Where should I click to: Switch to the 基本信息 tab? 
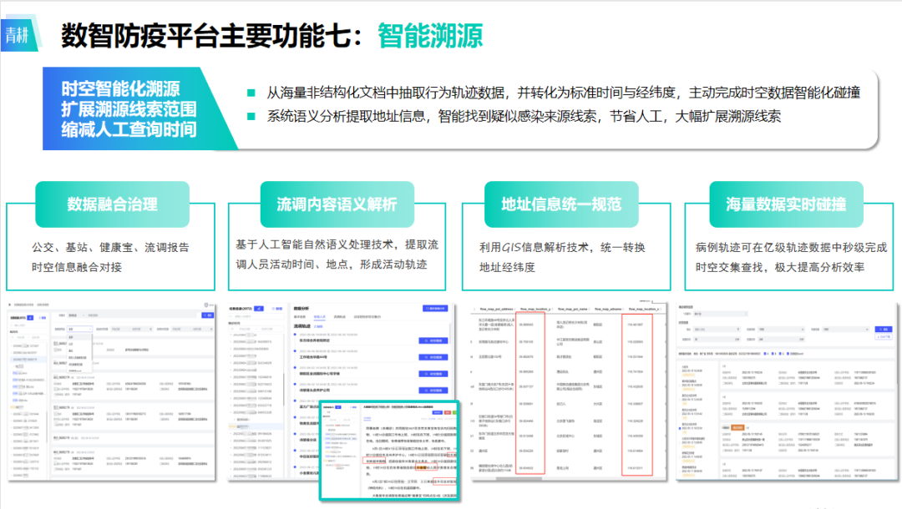[x=299, y=317]
